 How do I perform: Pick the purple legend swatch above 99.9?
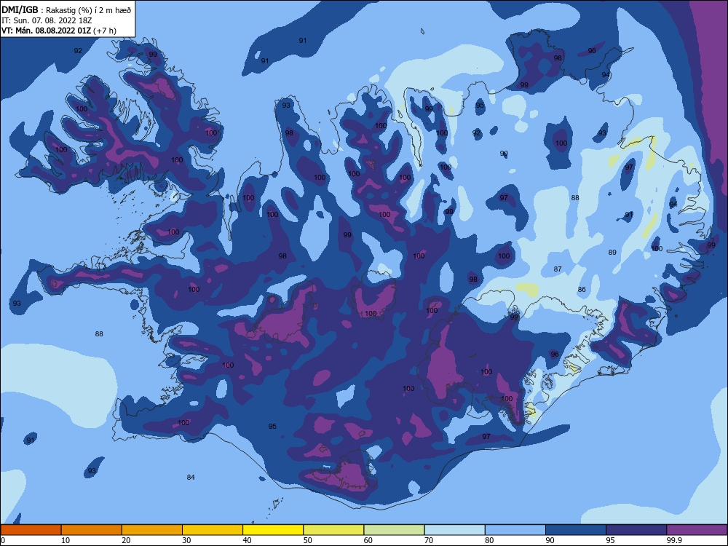coord(697,530)
